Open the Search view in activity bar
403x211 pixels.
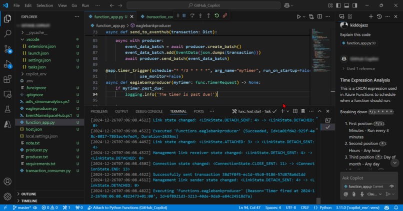7,33
